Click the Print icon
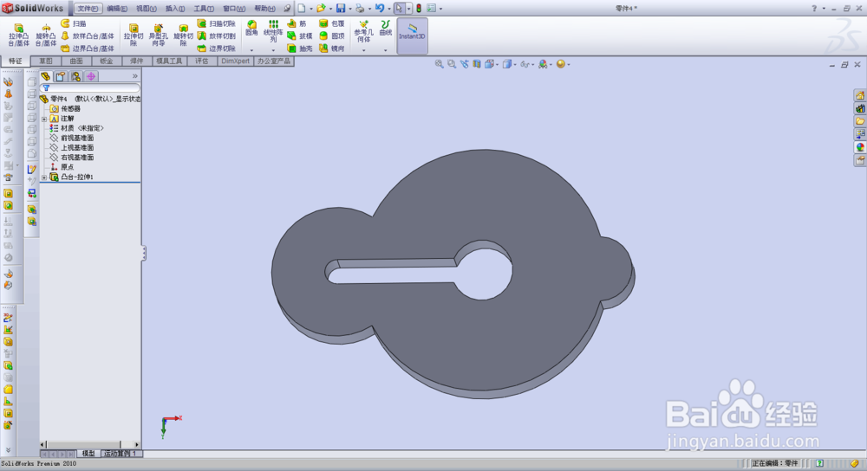The width and height of the screenshot is (867, 471). 360,9
